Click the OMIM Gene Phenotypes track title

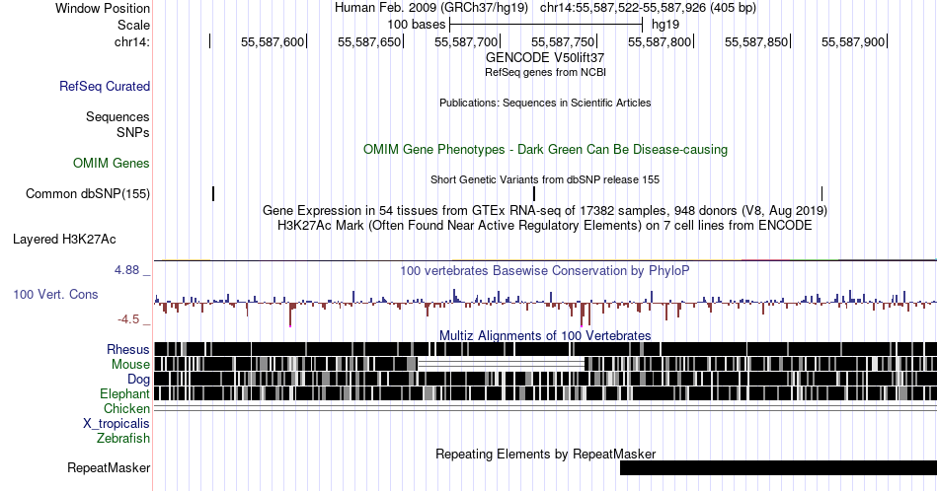(x=545, y=149)
